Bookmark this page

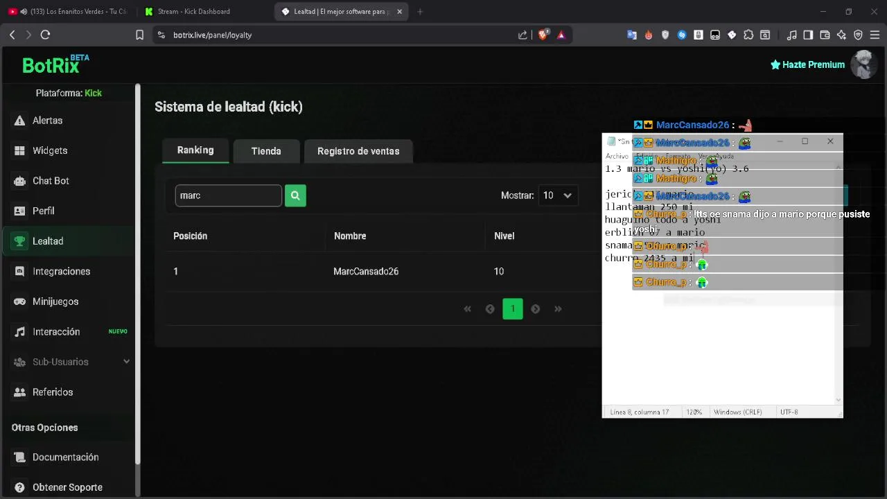click(x=139, y=35)
